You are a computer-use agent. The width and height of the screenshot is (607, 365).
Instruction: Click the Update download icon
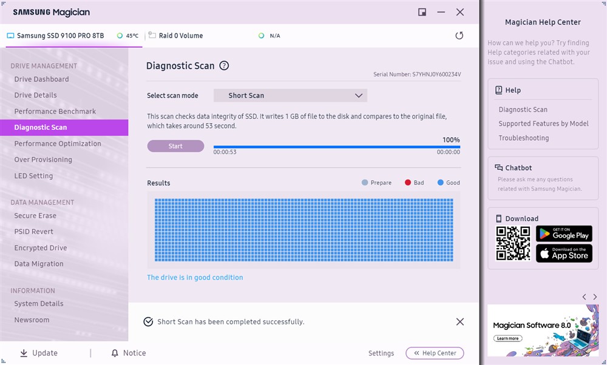pos(24,353)
